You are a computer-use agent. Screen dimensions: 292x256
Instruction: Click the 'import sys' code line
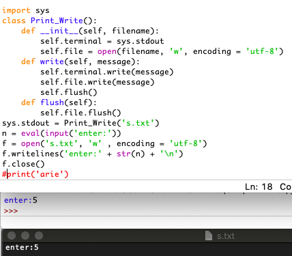click(26, 10)
